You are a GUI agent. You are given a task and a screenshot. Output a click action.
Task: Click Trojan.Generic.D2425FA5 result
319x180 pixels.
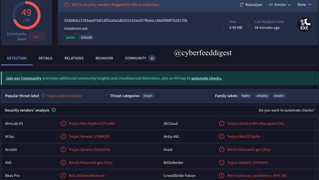coord(89,149)
